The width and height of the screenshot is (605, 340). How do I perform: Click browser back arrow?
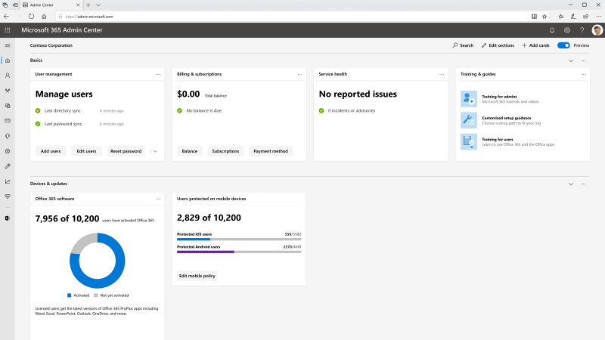[x=6, y=17]
